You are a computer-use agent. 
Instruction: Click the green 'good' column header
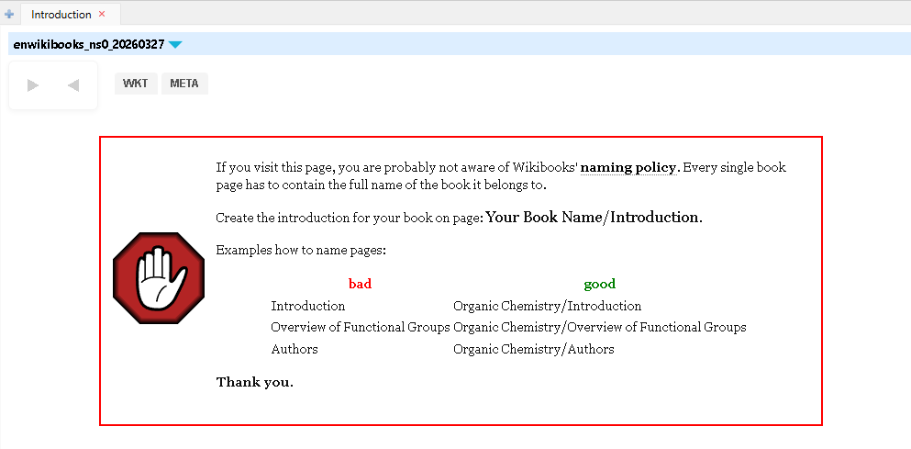[599, 284]
